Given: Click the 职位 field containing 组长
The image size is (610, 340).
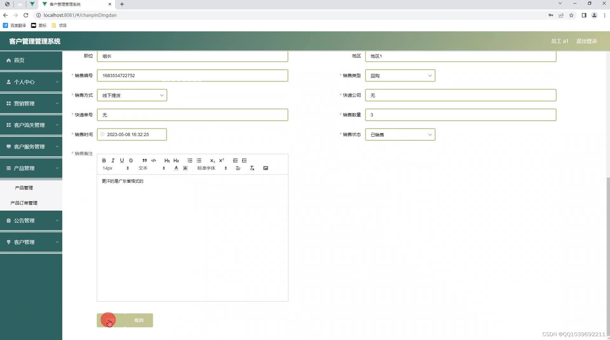Looking at the screenshot, I should (193, 56).
